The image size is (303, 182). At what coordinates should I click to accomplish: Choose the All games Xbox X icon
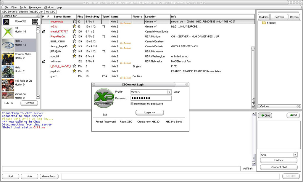(x=8, y=32)
